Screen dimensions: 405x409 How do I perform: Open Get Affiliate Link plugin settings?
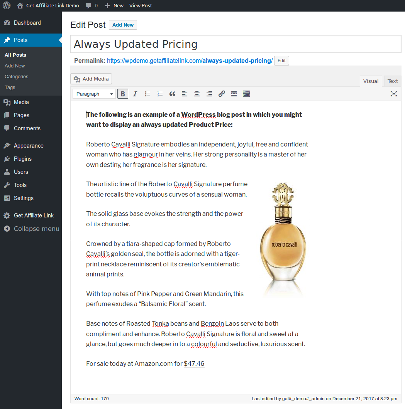(x=31, y=215)
